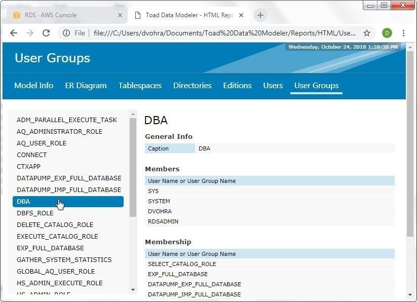Click the DBA heading in the details pane
The image size is (417, 302).
pos(156,120)
